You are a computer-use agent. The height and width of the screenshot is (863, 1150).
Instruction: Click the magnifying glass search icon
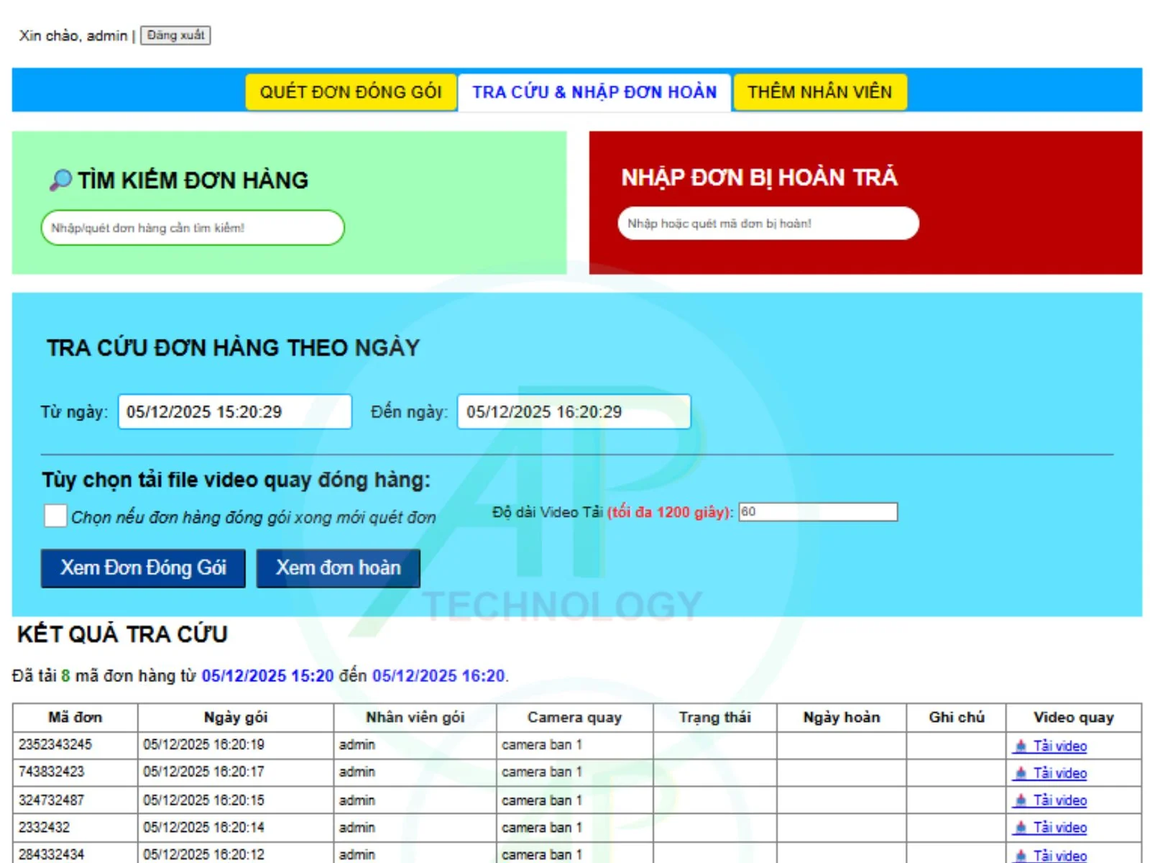click(x=60, y=180)
